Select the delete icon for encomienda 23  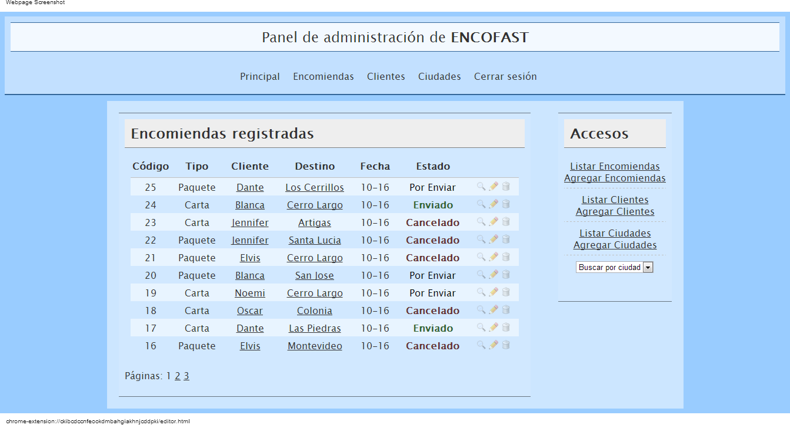pyautogui.click(x=506, y=221)
